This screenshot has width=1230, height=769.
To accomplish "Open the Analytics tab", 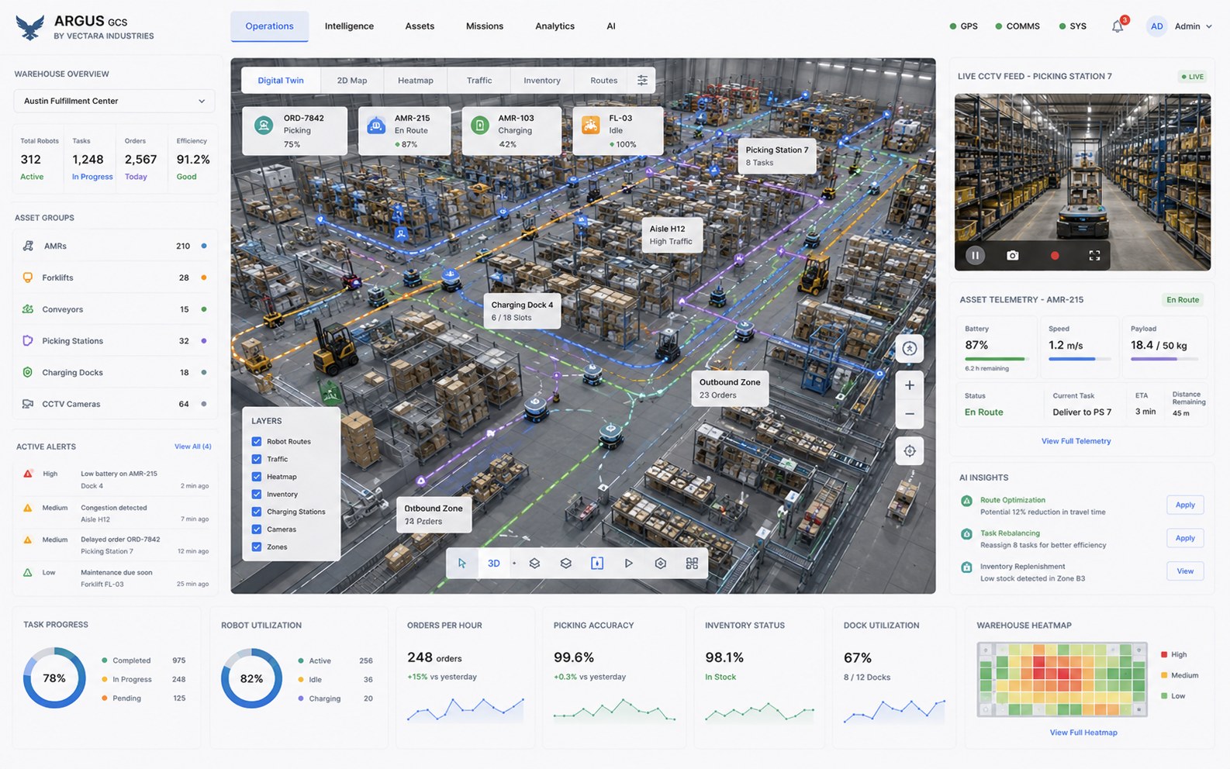I will (555, 26).
